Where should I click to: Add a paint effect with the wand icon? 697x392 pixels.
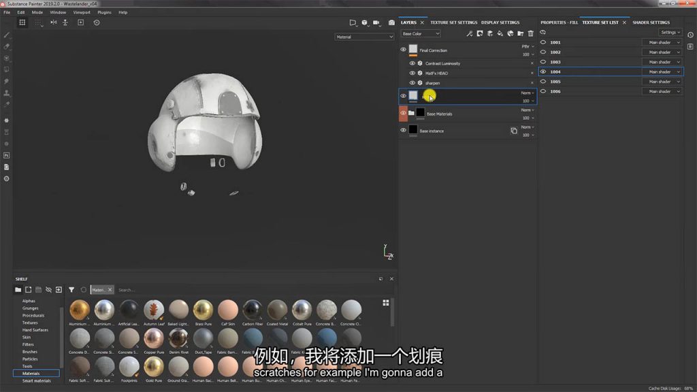tap(470, 33)
